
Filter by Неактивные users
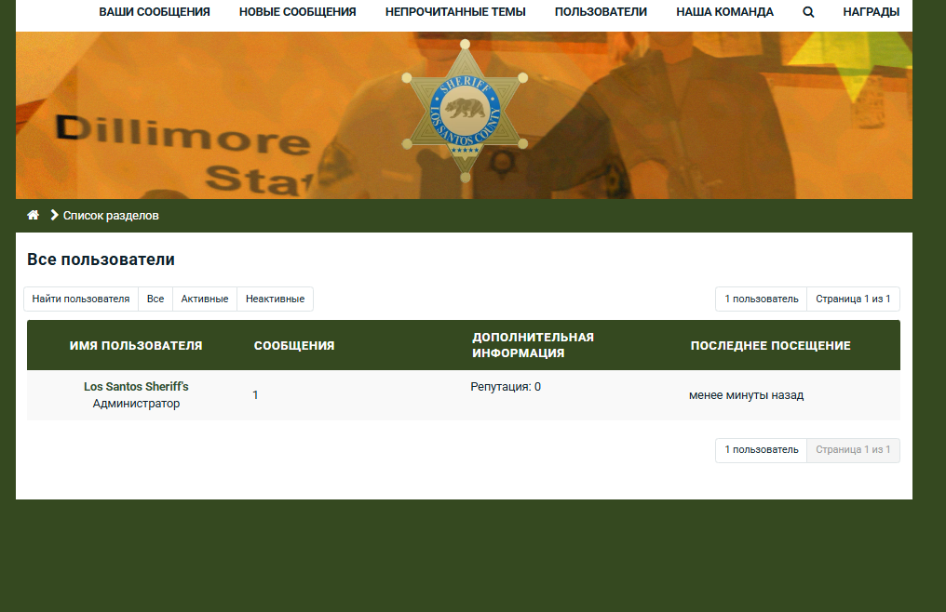tap(275, 299)
